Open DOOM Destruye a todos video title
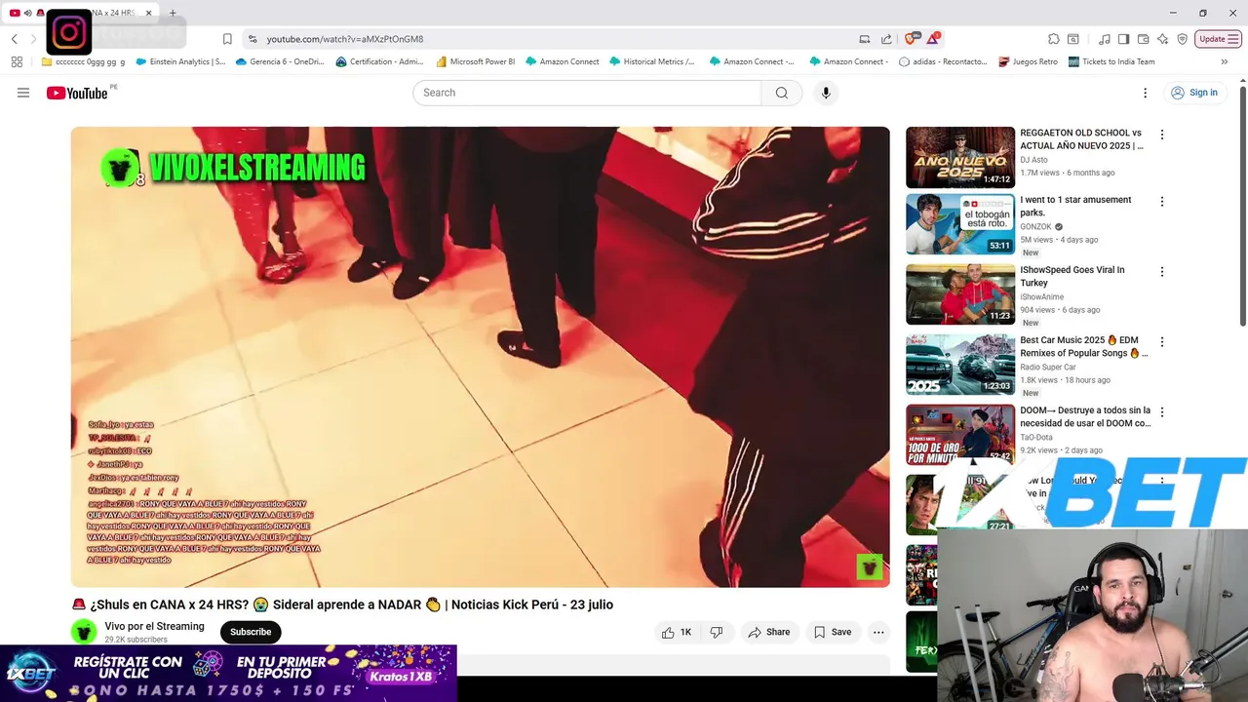 click(1085, 417)
